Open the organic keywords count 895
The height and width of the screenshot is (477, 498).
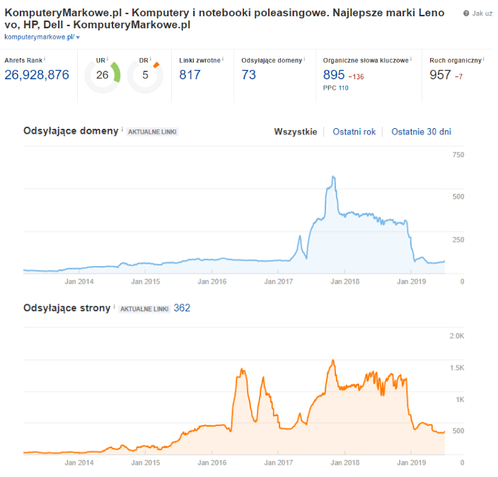334,75
